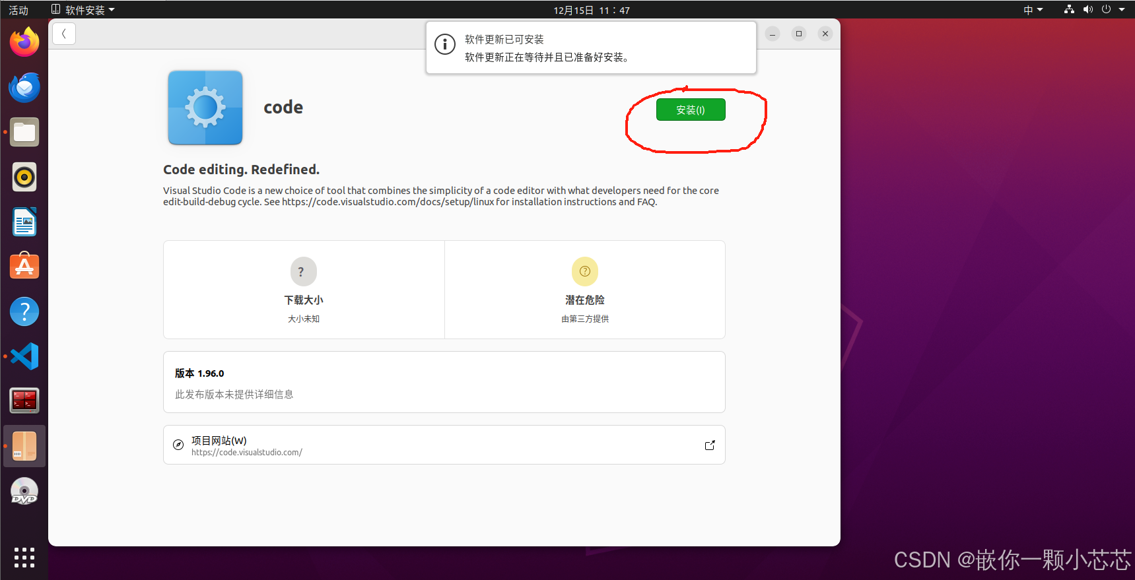Click the clock showing 12月15日 11:47
Viewport: 1135px width, 580px height.
[592, 10]
